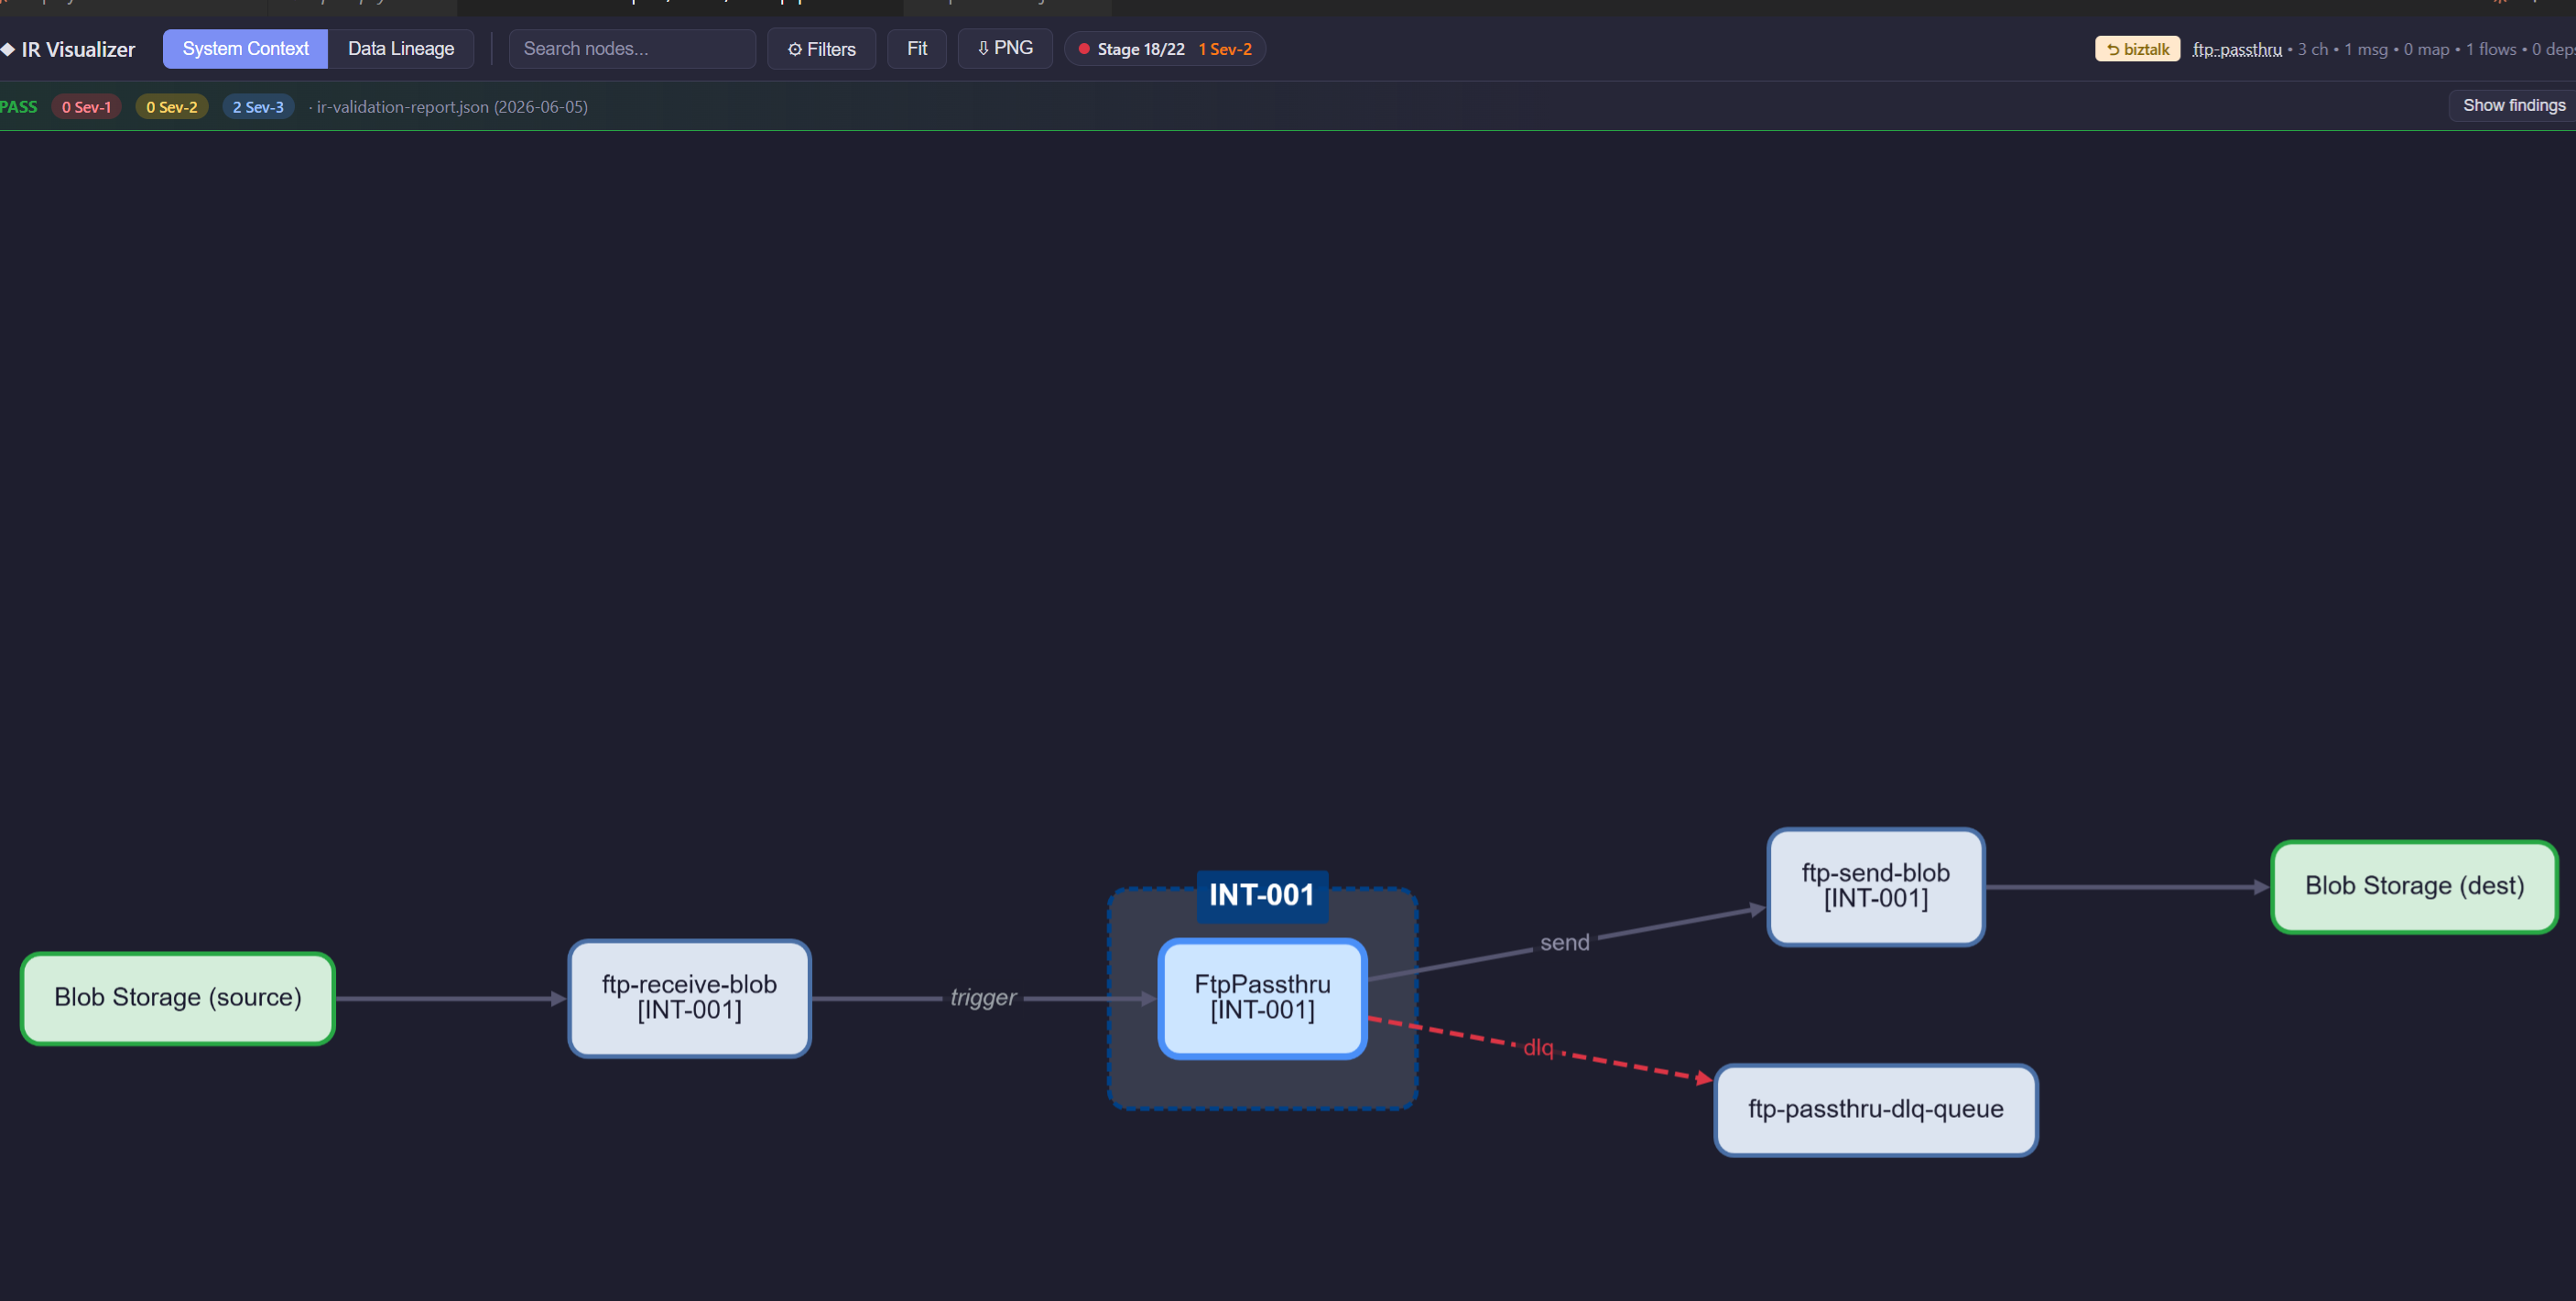The height and width of the screenshot is (1301, 2576).
Task: Click the red dlq edge label
Action: [x=1538, y=1047]
